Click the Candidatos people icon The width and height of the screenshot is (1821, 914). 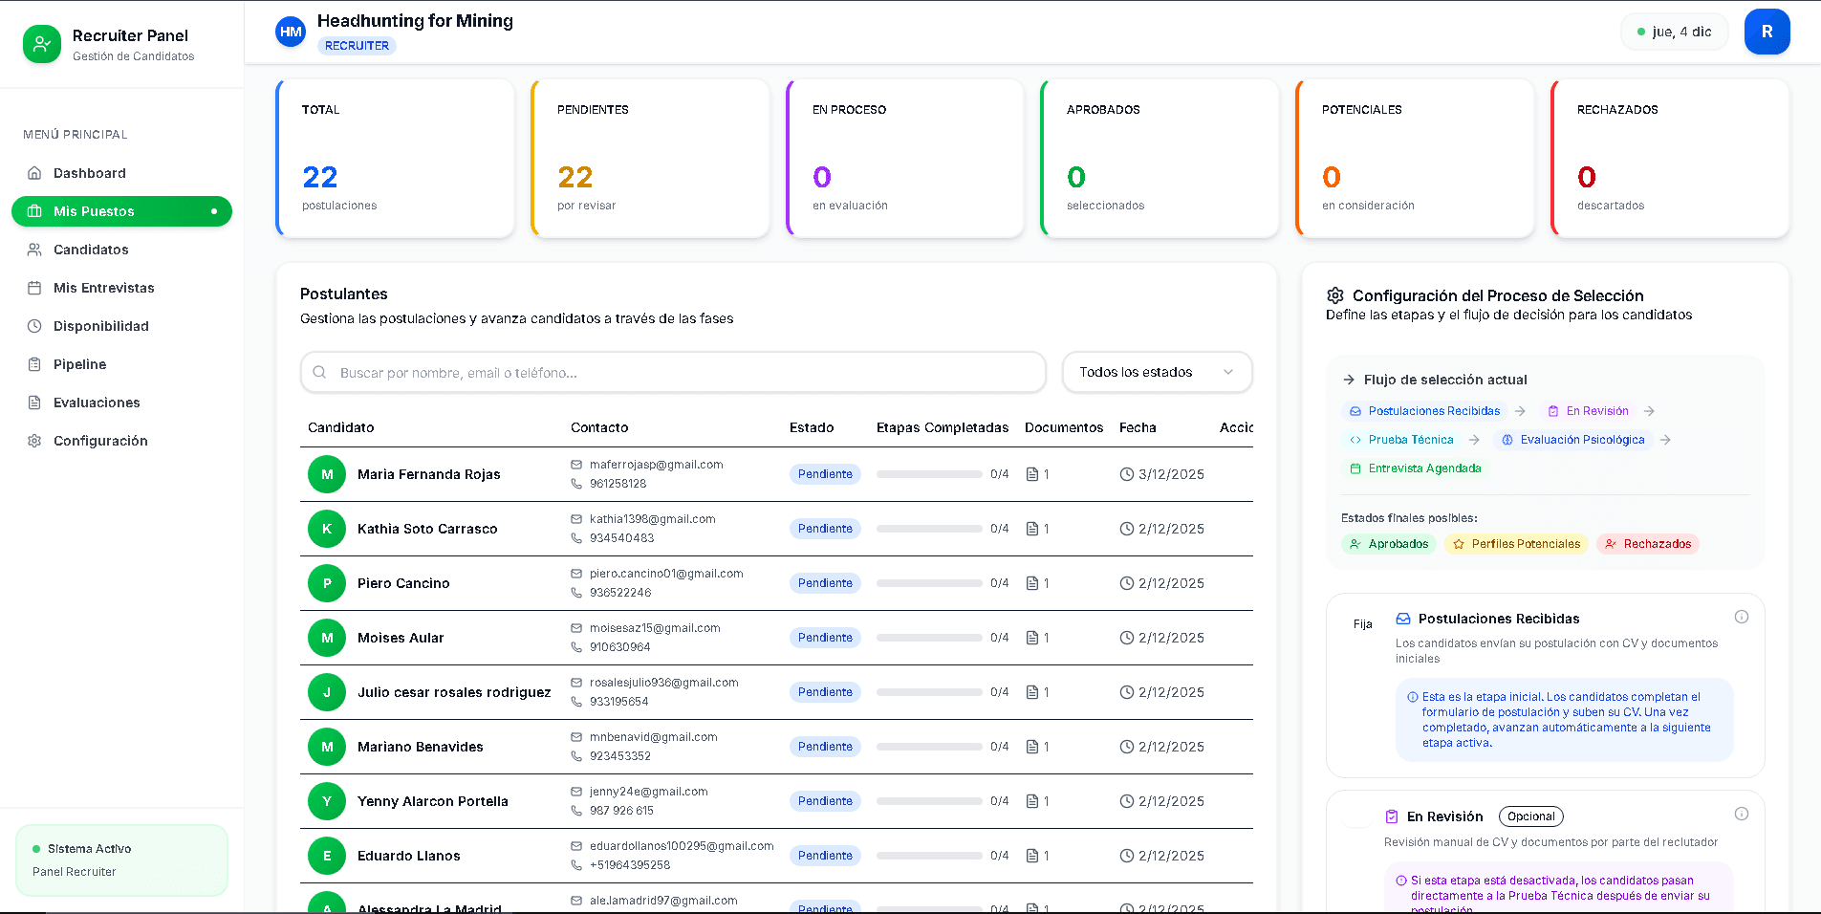pyautogui.click(x=34, y=250)
